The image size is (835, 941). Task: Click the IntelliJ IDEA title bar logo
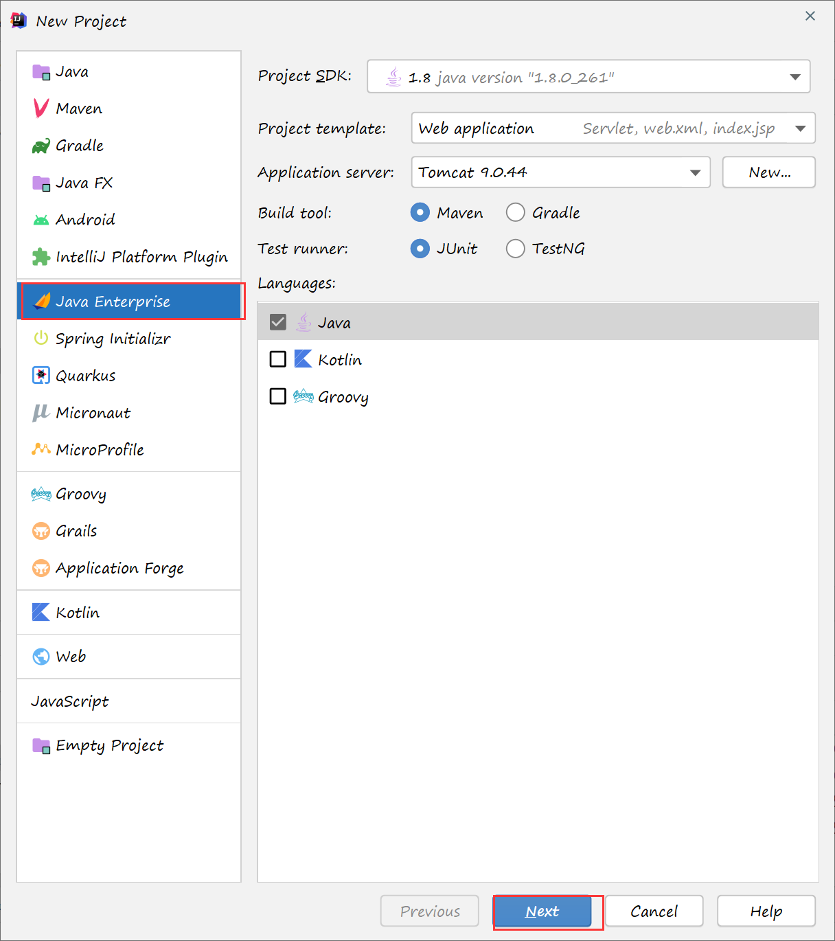[x=19, y=21]
